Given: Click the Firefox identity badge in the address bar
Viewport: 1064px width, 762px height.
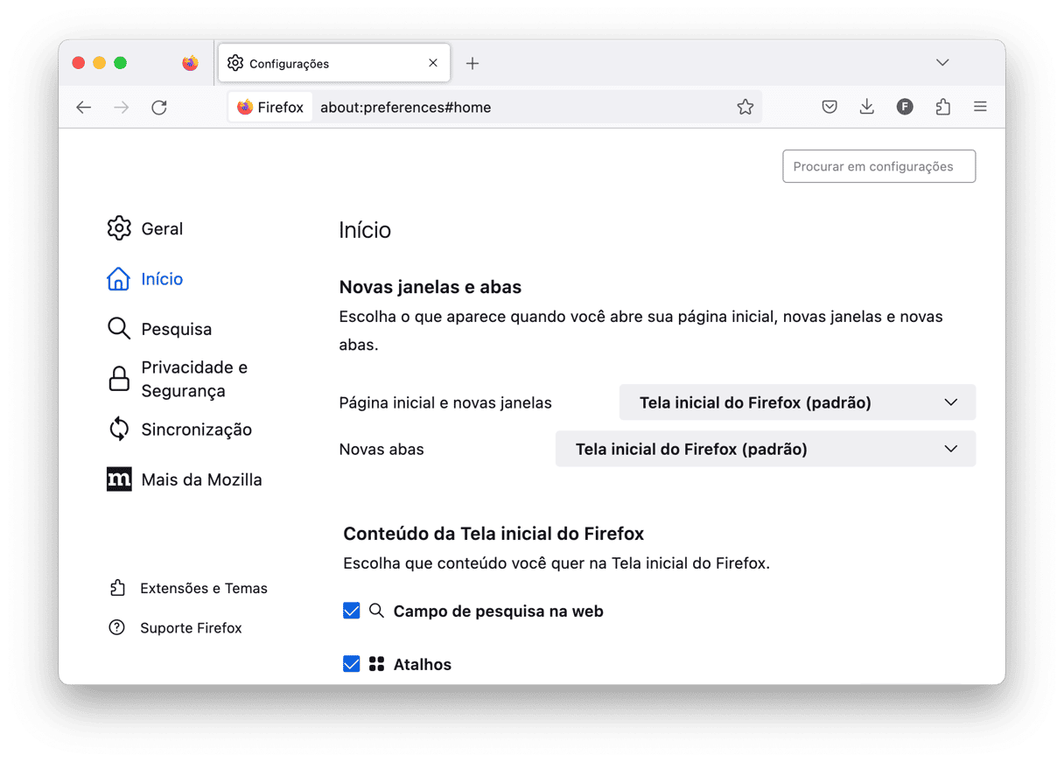Looking at the screenshot, I should 270,108.
